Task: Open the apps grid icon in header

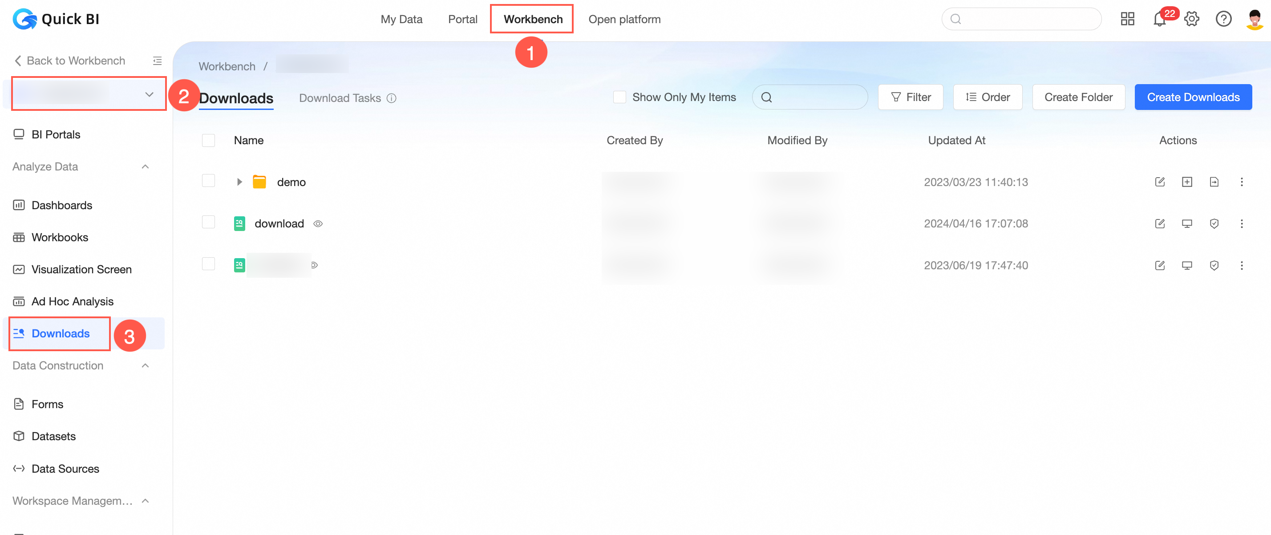Action: click(x=1127, y=19)
